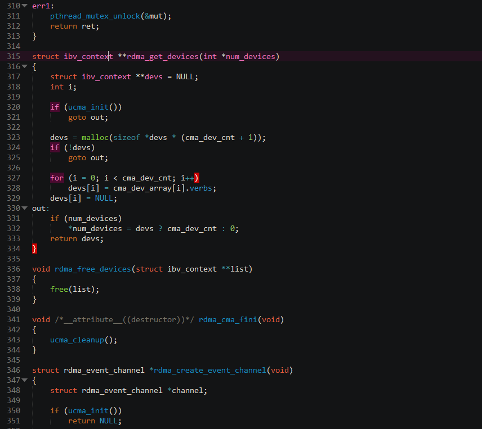Click 'rdma_cma_fini' function name

[228, 320]
